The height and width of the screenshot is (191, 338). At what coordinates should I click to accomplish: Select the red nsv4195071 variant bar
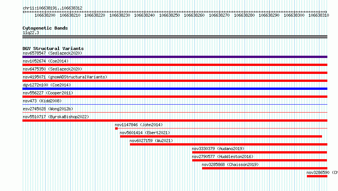coord(175,81)
